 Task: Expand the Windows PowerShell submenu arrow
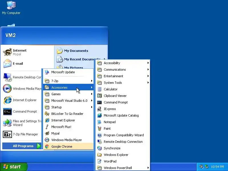(148, 168)
